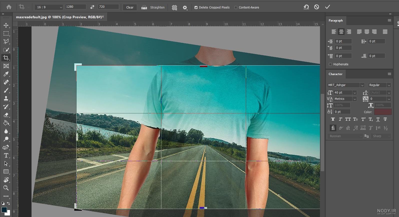Open the 16 : 9 aspect ratio dropdown
This screenshot has height=217, width=399.
click(x=49, y=7)
